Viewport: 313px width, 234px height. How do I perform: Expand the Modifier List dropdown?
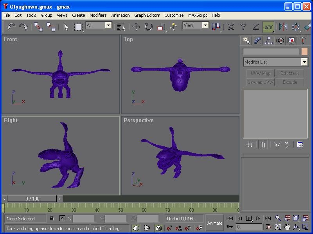304,62
